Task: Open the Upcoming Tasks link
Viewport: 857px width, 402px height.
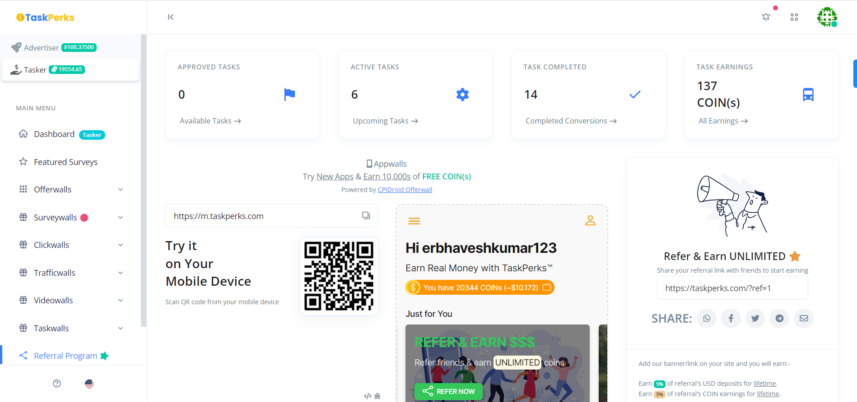Action: tap(386, 121)
